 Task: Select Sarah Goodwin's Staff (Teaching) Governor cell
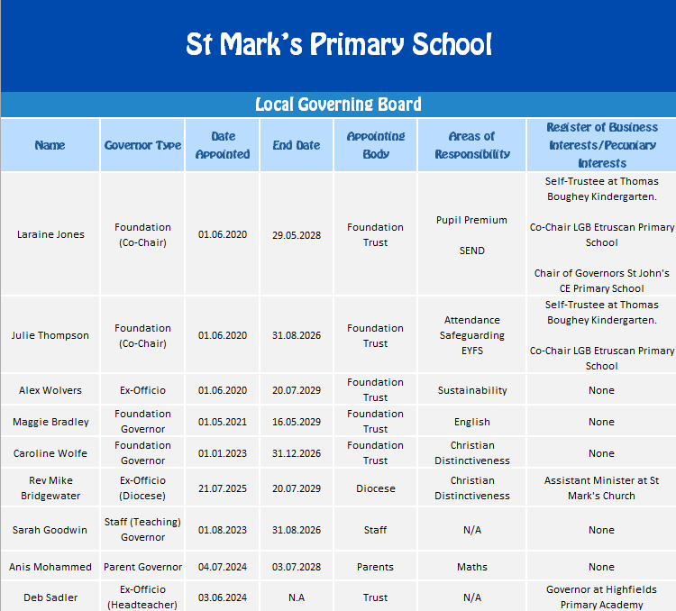tap(142, 530)
